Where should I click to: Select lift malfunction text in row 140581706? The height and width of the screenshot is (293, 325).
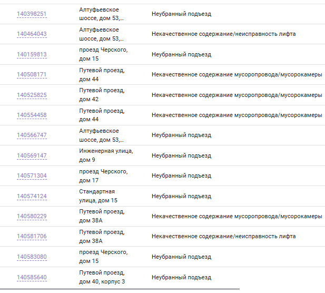click(x=224, y=236)
